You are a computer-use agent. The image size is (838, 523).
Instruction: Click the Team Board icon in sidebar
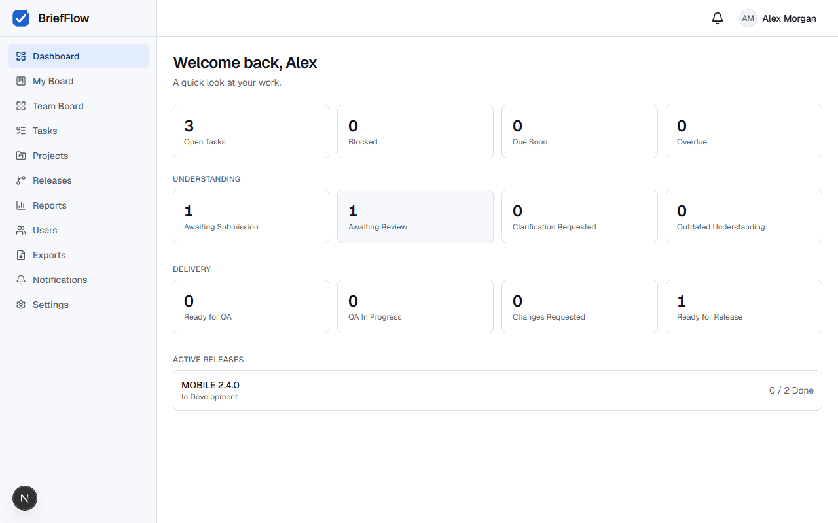[x=21, y=106]
